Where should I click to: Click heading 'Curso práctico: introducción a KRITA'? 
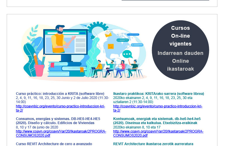(x=60, y=94)
